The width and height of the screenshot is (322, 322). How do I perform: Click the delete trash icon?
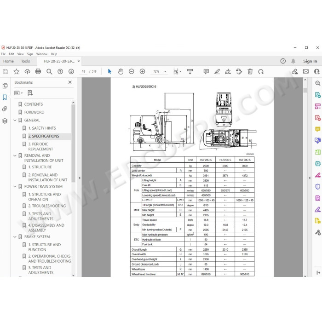point(250,71)
